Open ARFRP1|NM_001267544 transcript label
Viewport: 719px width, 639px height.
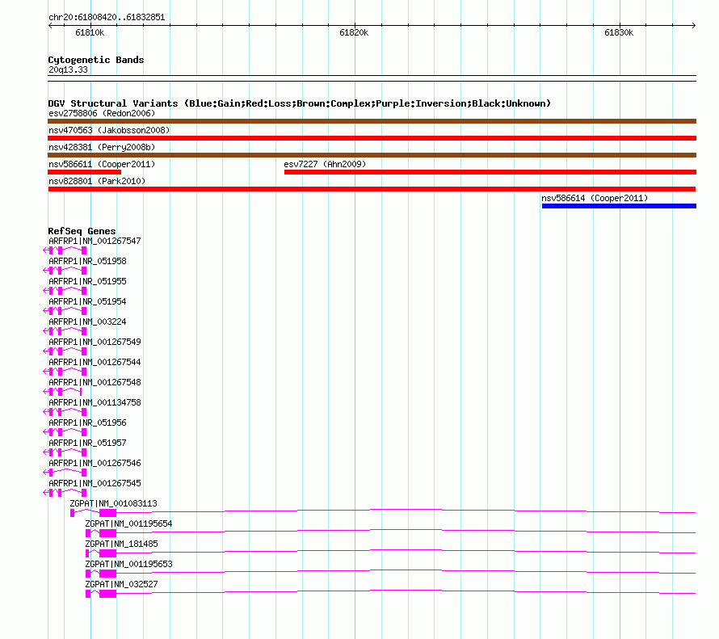point(95,362)
